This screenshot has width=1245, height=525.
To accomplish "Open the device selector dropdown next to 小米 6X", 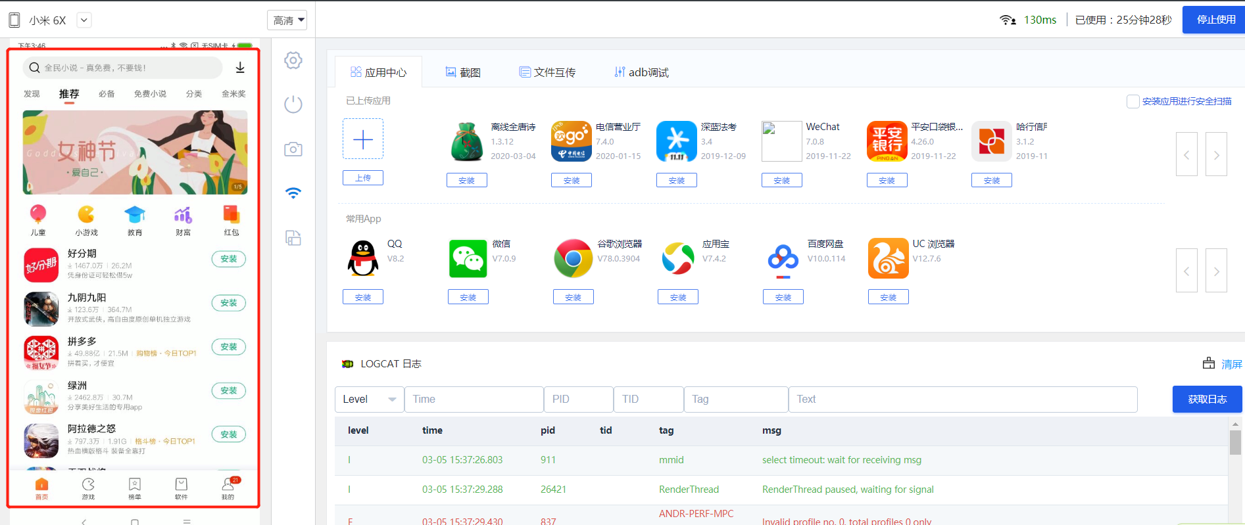I will pyautogui.click(x=84, y=20).
